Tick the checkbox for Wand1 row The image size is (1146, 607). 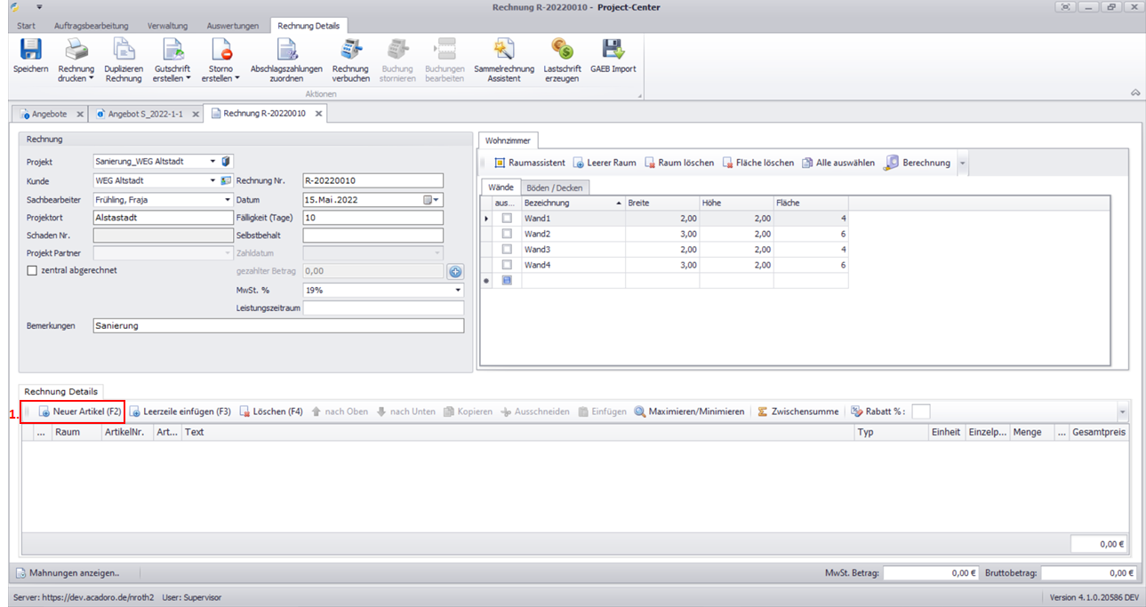point(507,219)
